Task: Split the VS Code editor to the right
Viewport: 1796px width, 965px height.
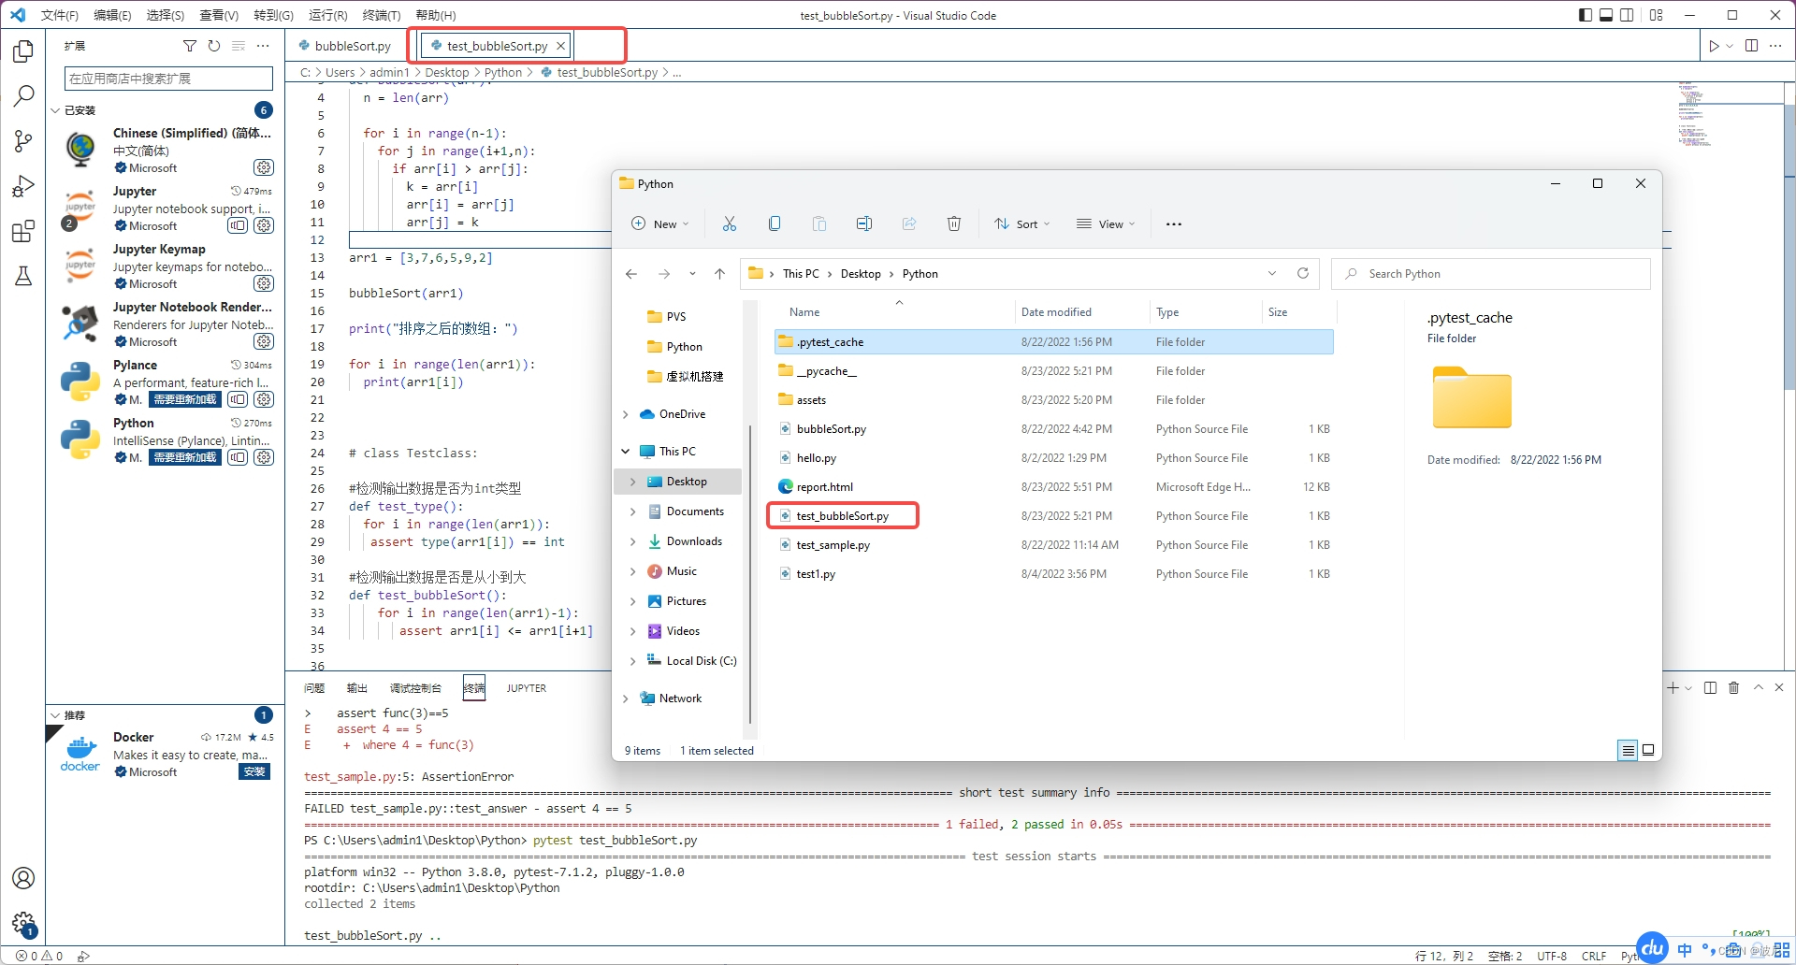Action: click(1751, 46)
